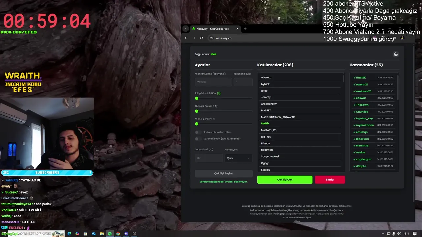
Task: Click winner BlackYuri entry
Action: [373, 139]
